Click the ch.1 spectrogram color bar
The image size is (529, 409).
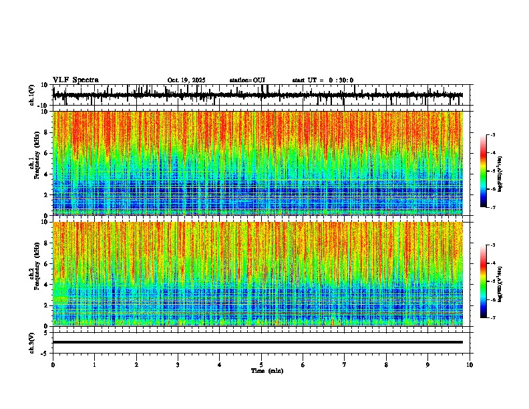point(484,171)
